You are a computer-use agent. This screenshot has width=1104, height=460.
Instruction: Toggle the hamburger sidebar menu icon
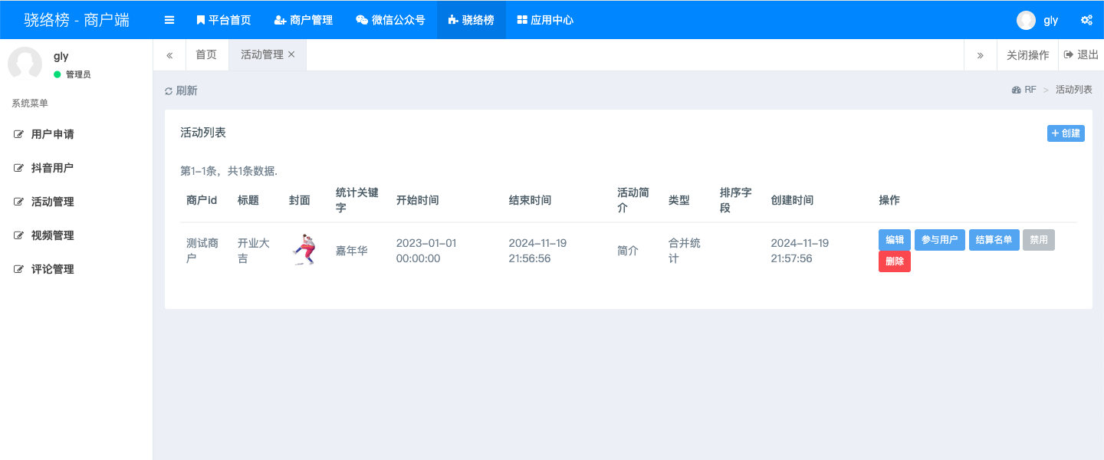click(169, 20)
